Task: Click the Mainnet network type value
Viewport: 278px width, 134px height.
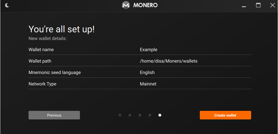Action: click(x=148, y=84)
